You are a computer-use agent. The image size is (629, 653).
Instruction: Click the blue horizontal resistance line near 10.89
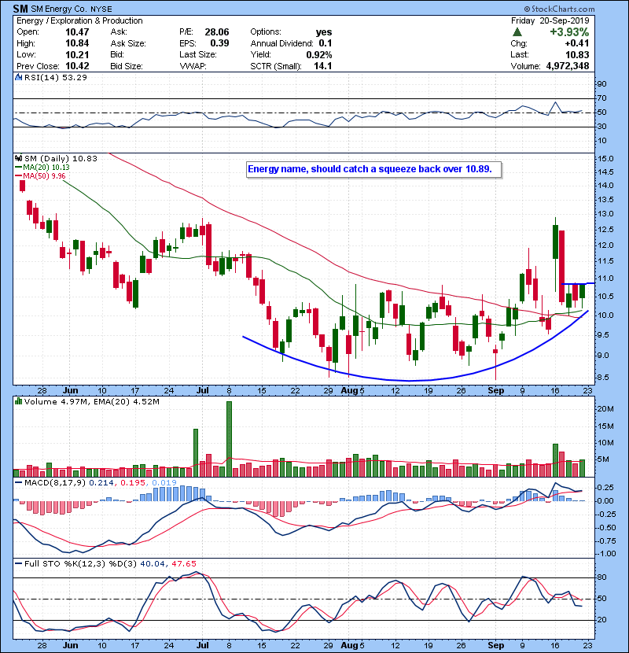578,283
